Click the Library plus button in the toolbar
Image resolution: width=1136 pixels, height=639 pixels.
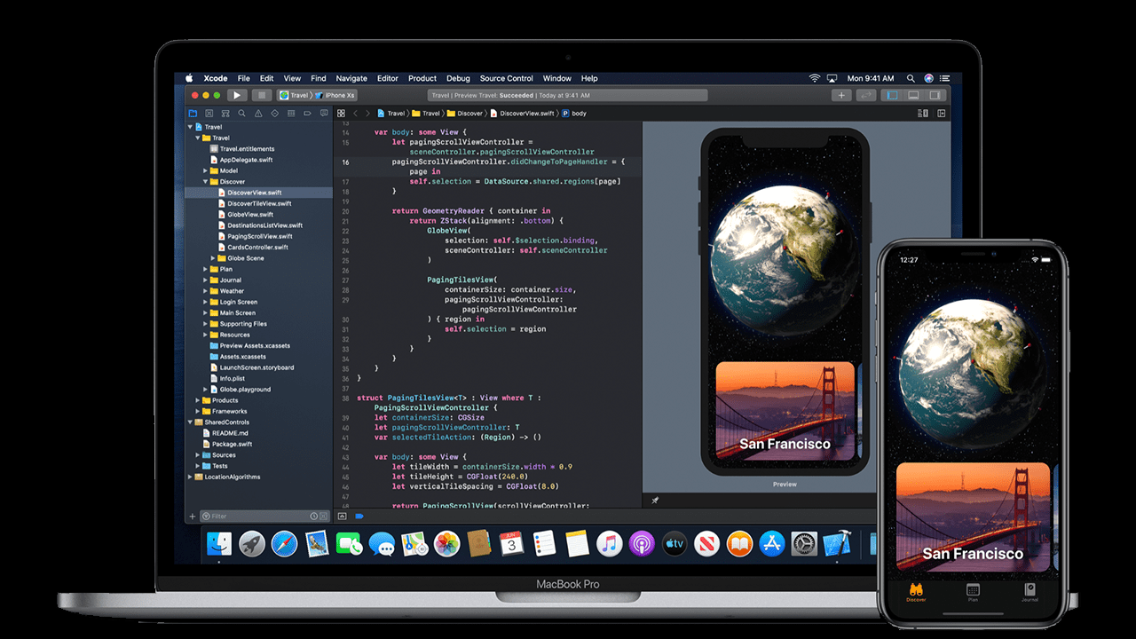tap(841, 95)
